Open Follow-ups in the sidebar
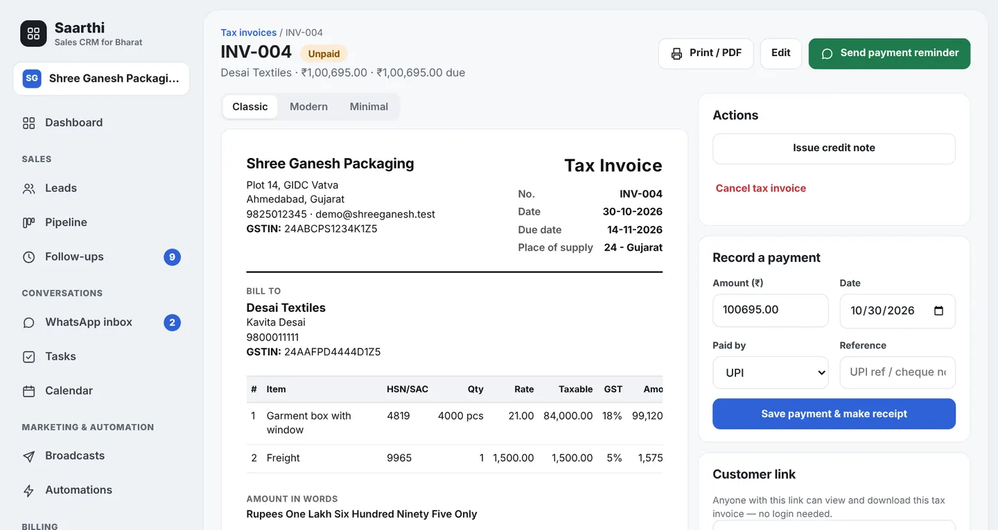Viewport: 998px width, 530px height. click(x=101, y=256)
